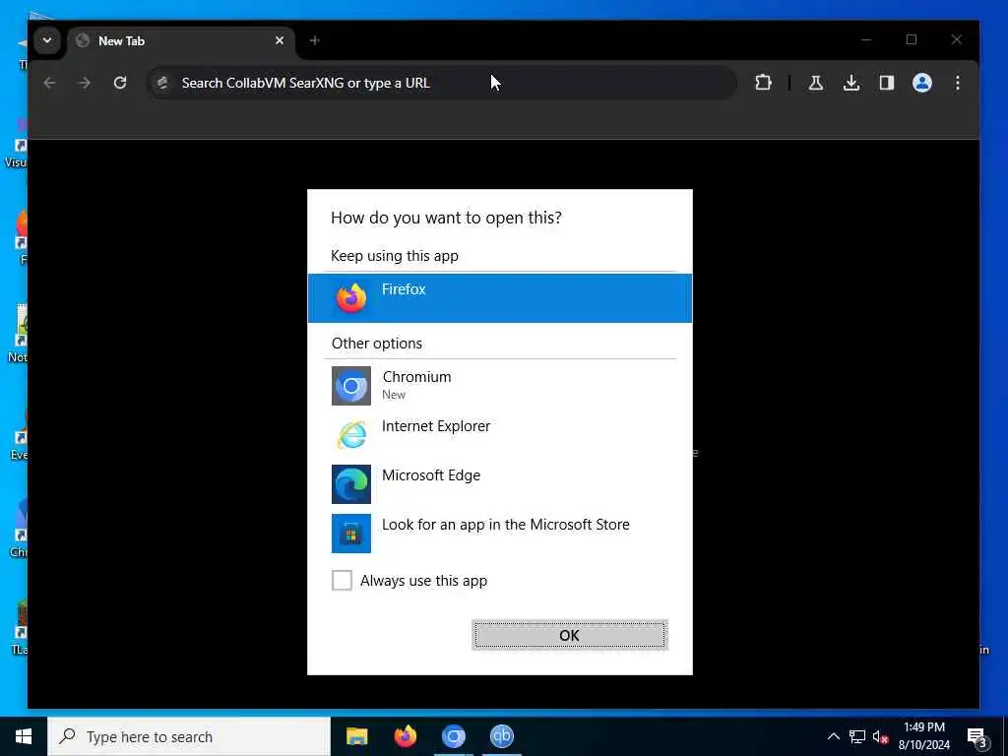Open a new browser tab with plus
The width and height of the screenshot is (1008, 756).
[314, 40]
